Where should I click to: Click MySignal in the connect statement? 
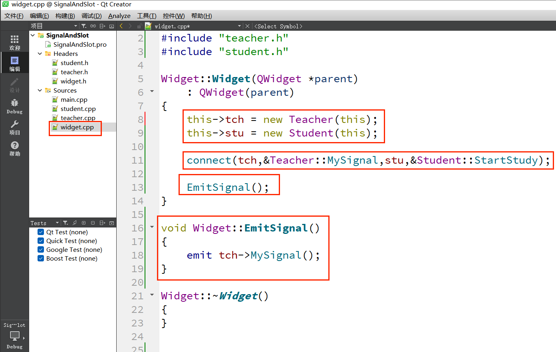click(353, 160)
